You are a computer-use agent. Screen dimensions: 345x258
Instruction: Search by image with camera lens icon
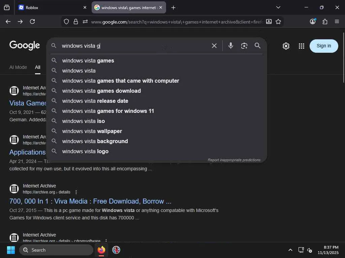244,46
